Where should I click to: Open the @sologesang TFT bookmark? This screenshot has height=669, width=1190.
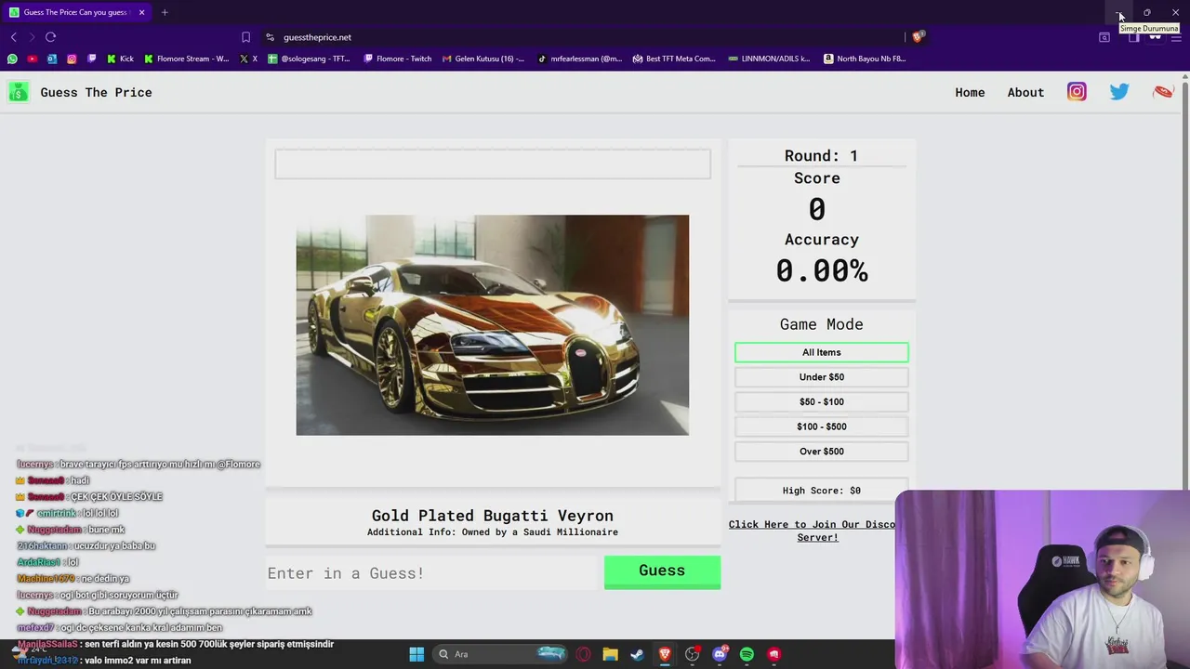click(310, 59)
